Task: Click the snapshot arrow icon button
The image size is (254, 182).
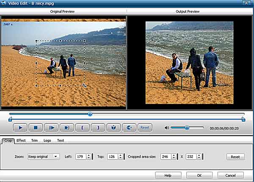Action: coord(129,127)
